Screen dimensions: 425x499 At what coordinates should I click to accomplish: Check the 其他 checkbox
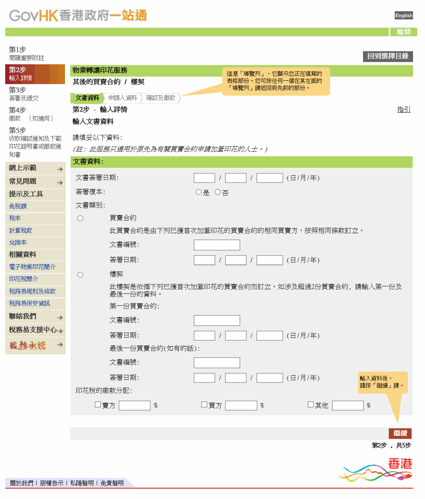(310, 404)
